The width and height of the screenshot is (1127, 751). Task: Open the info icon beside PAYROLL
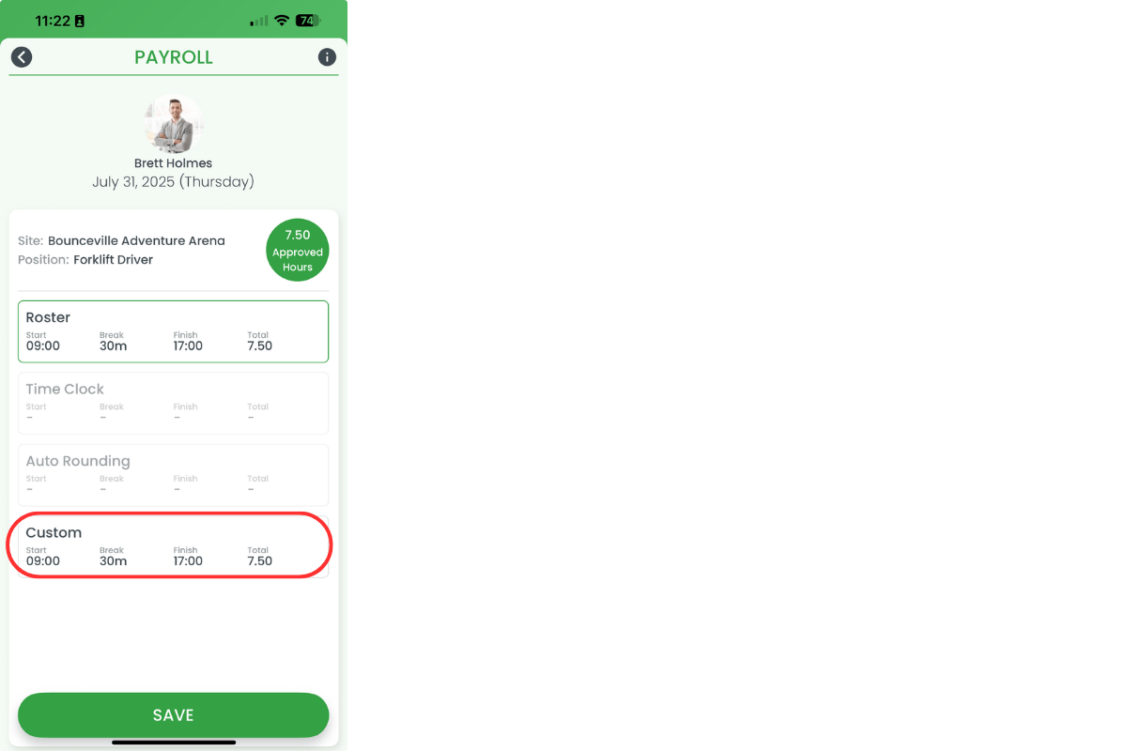click(327, 57)
